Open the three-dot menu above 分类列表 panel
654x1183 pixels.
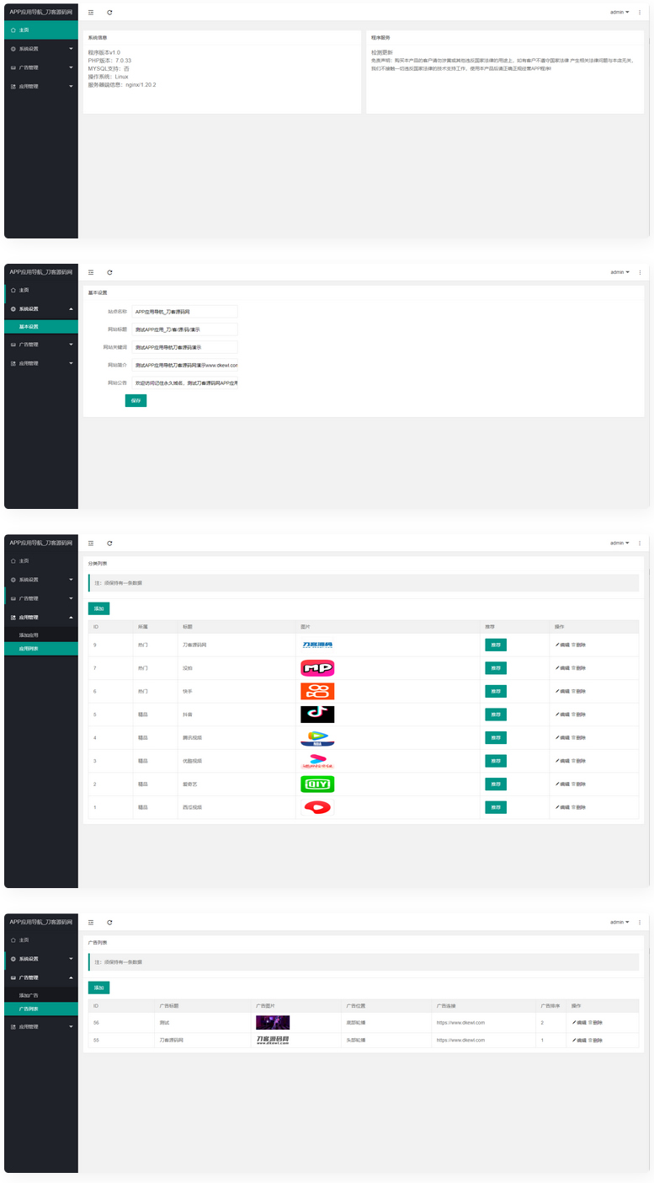640,543
